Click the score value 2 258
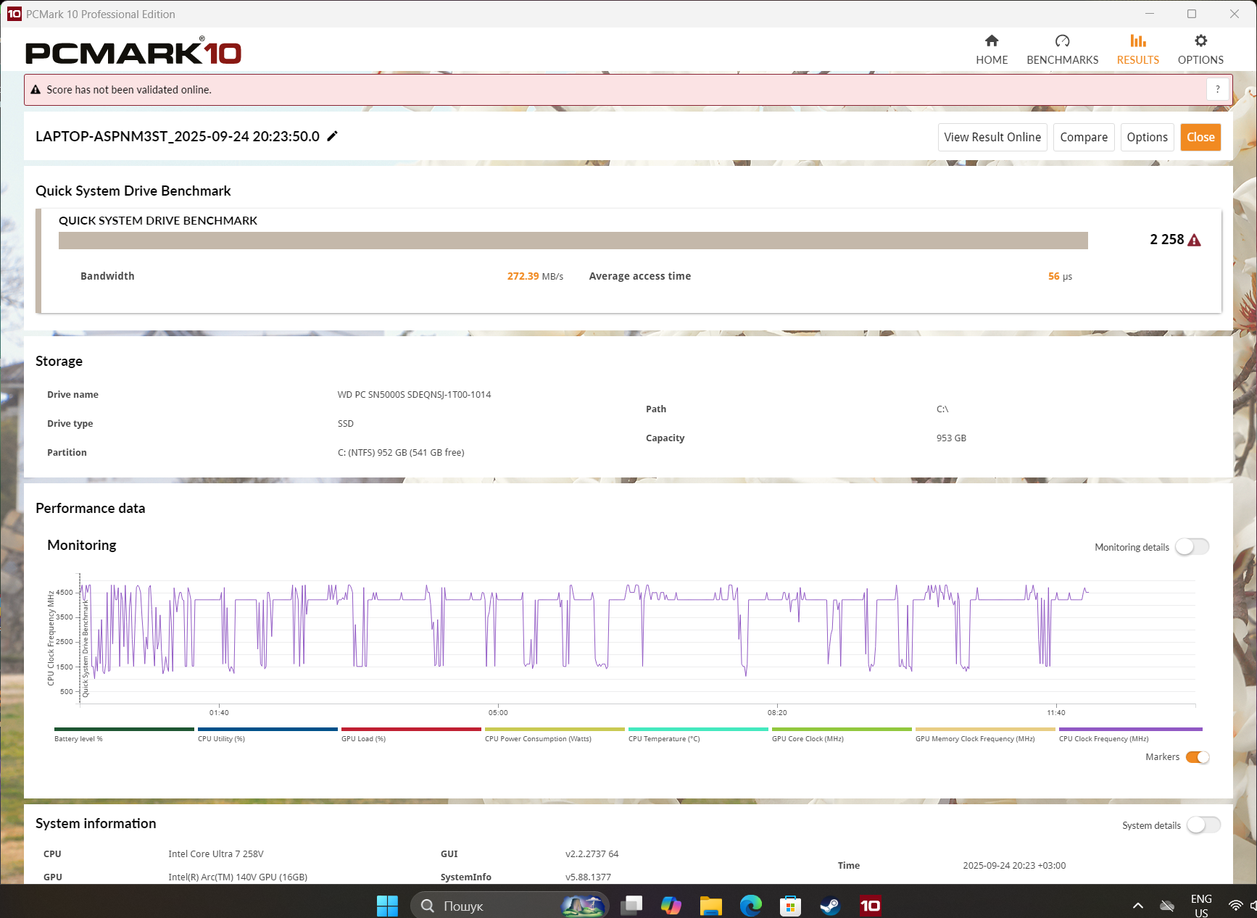The image size is (1257, 918). (1166, 239)
